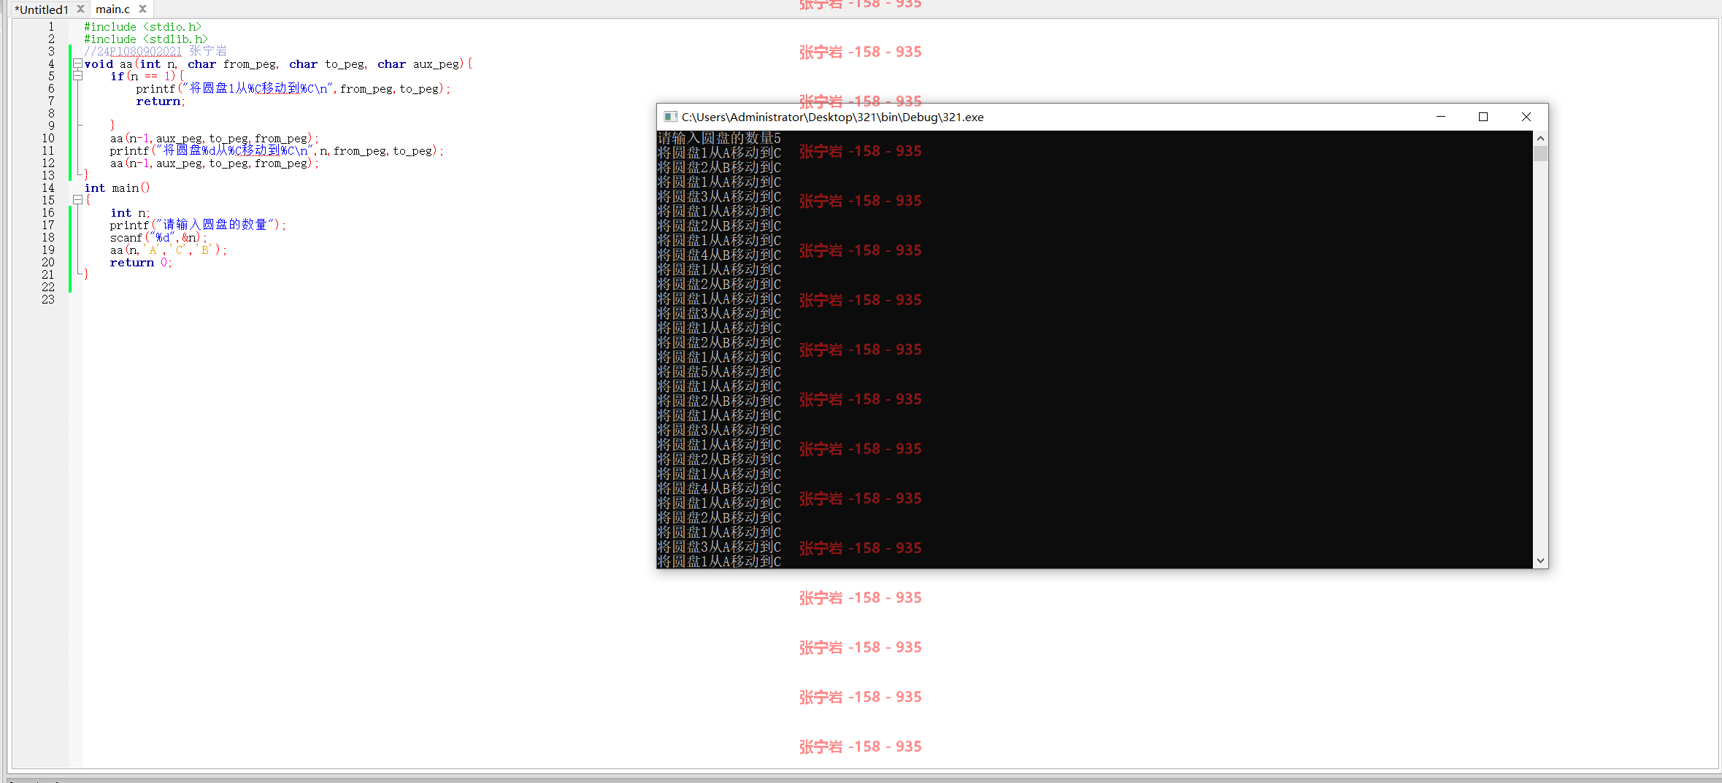Click line number 23 in the gutter

pyautogui.click(x=48, y=300)
